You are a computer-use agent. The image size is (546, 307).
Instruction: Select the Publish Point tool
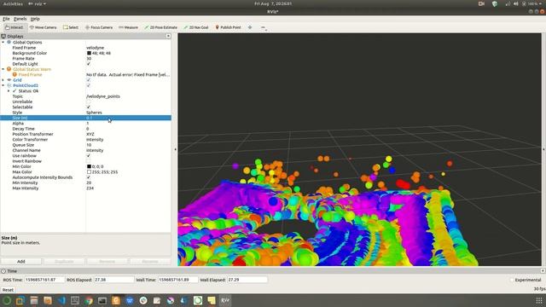coord(228,27)
